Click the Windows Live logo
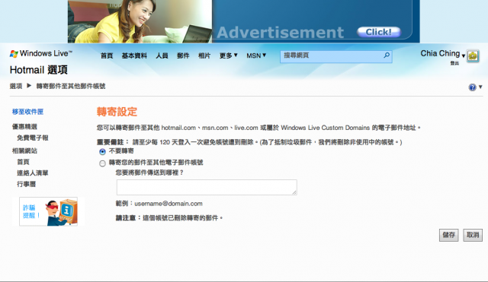 click(x=40, y=54)
